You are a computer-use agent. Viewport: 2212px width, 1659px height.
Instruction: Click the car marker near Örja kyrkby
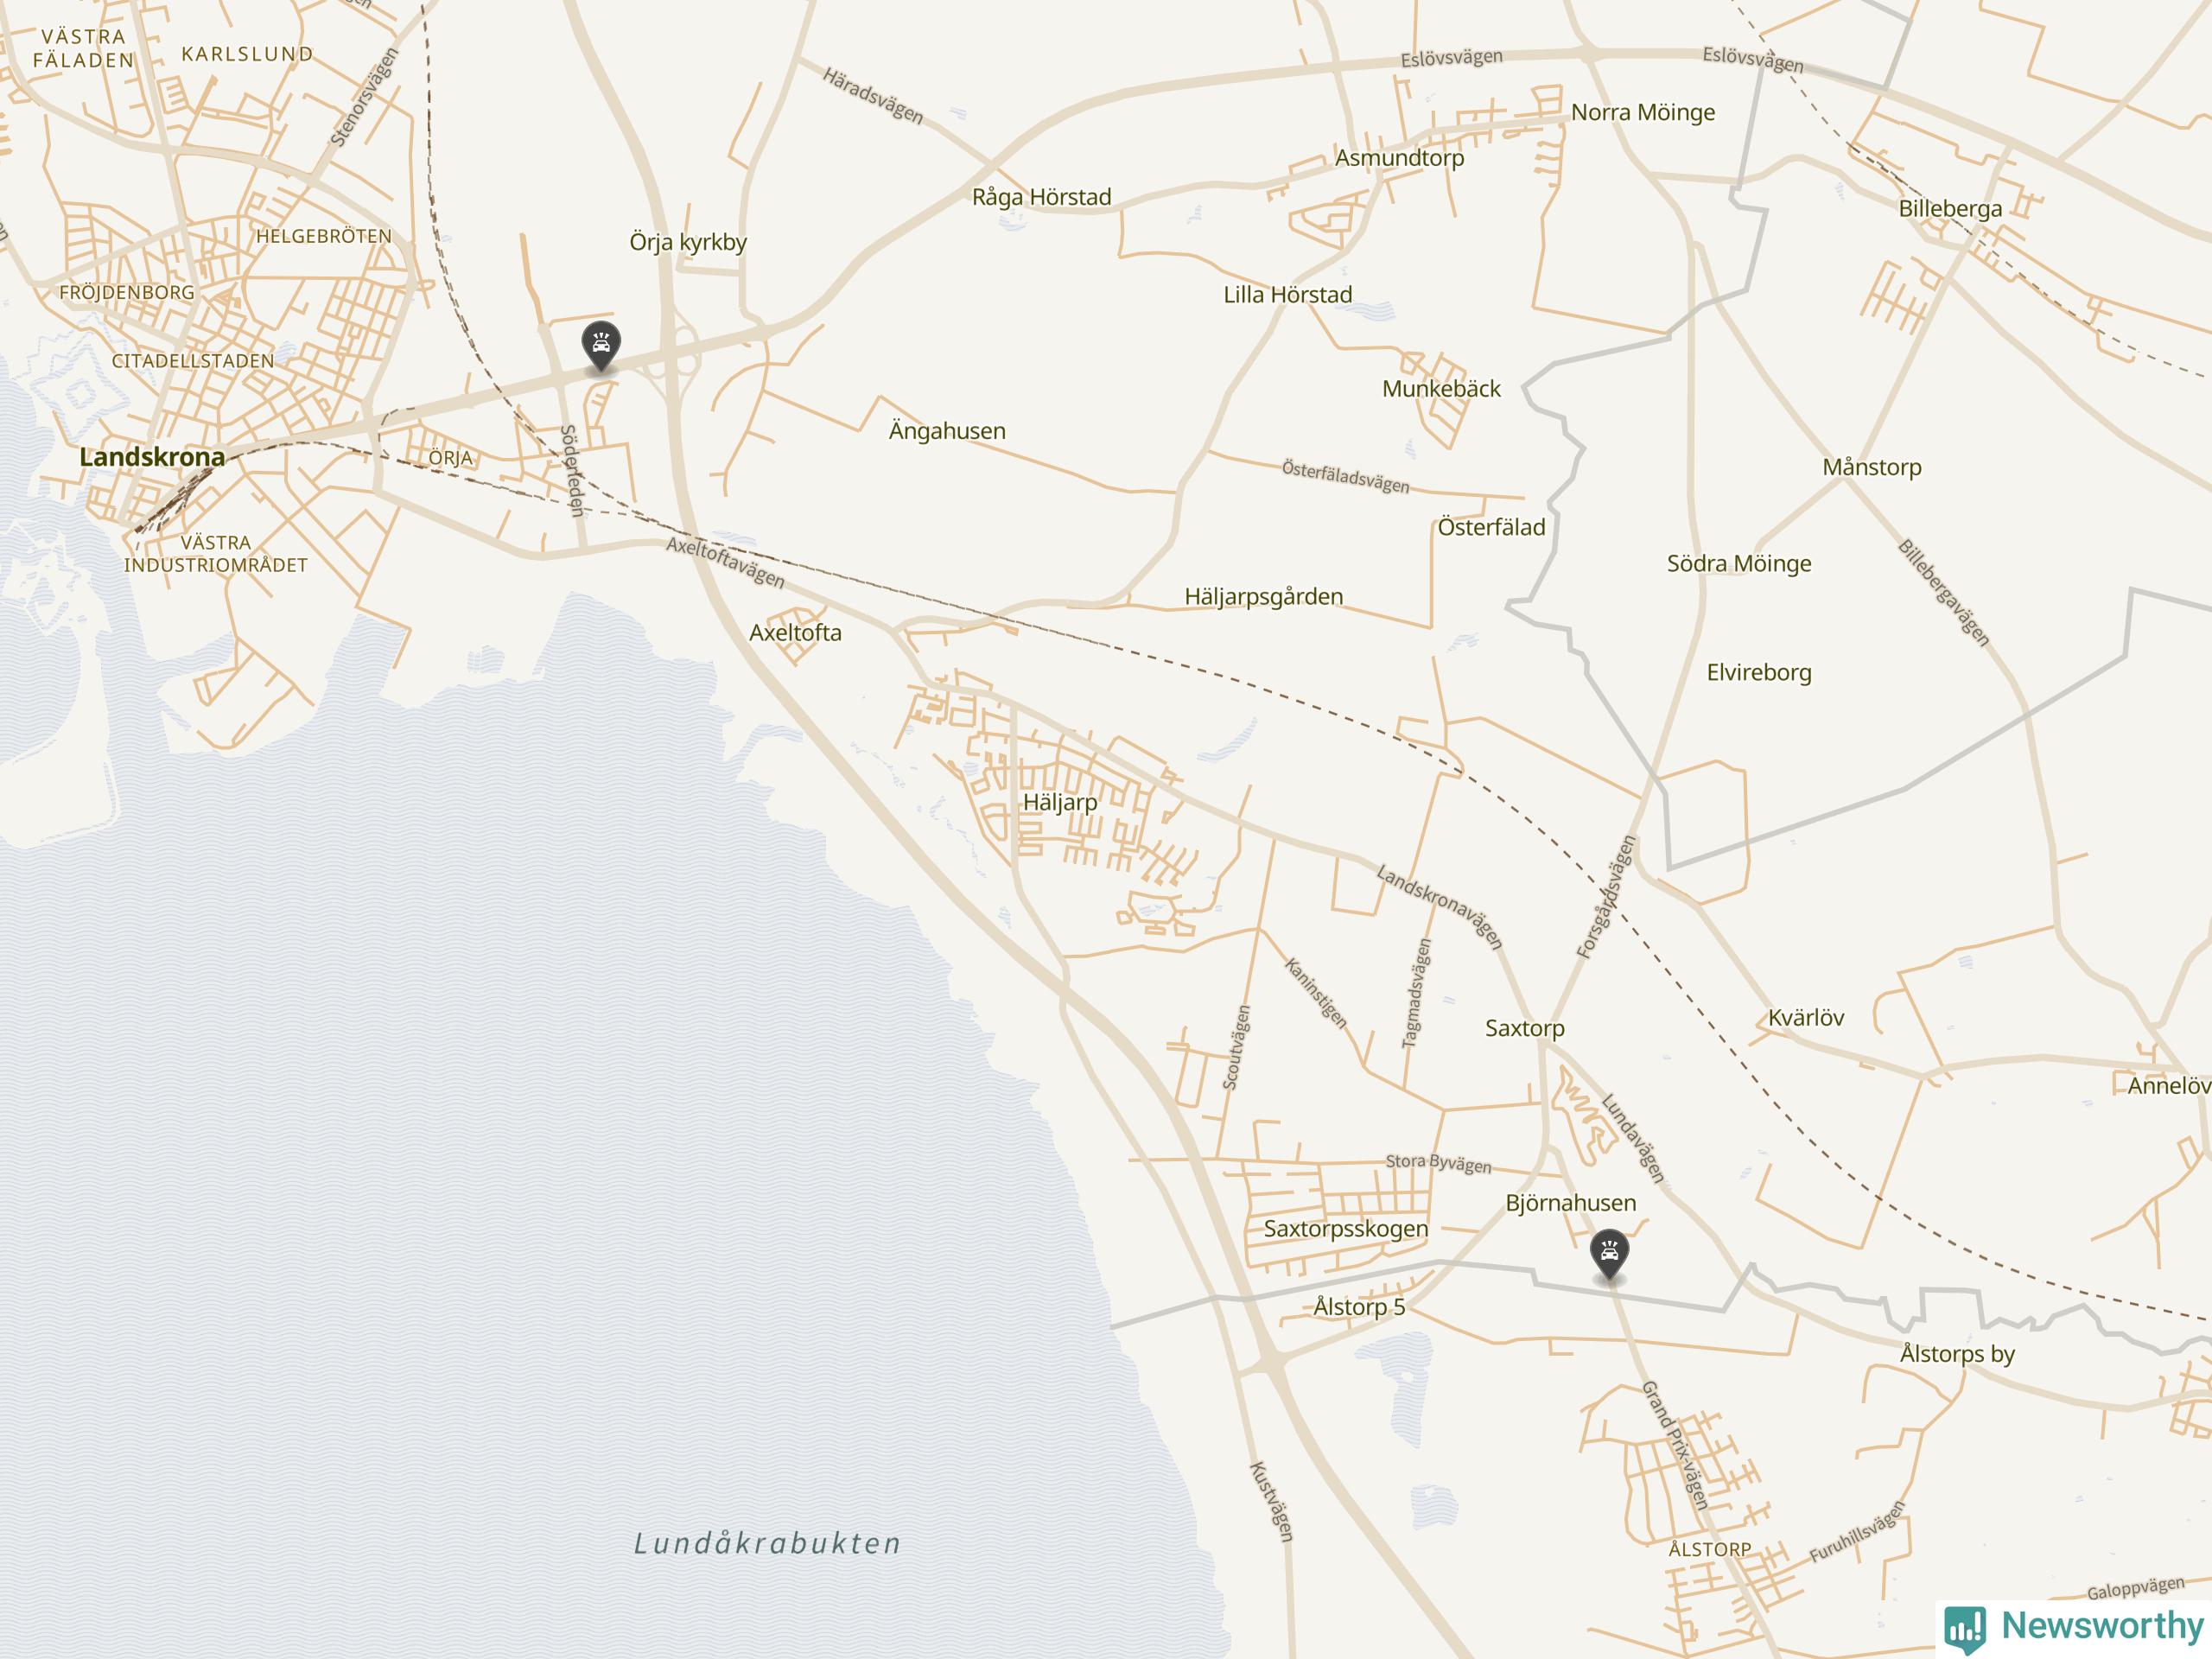tap(601, 346)
